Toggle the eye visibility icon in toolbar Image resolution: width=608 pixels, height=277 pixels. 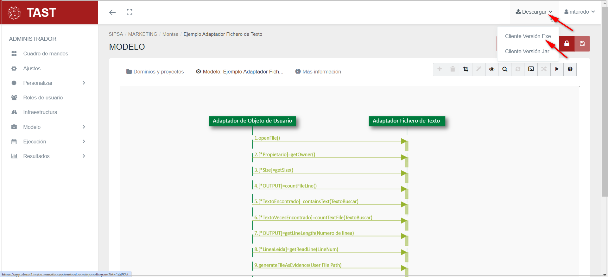[x=492, y=69]
